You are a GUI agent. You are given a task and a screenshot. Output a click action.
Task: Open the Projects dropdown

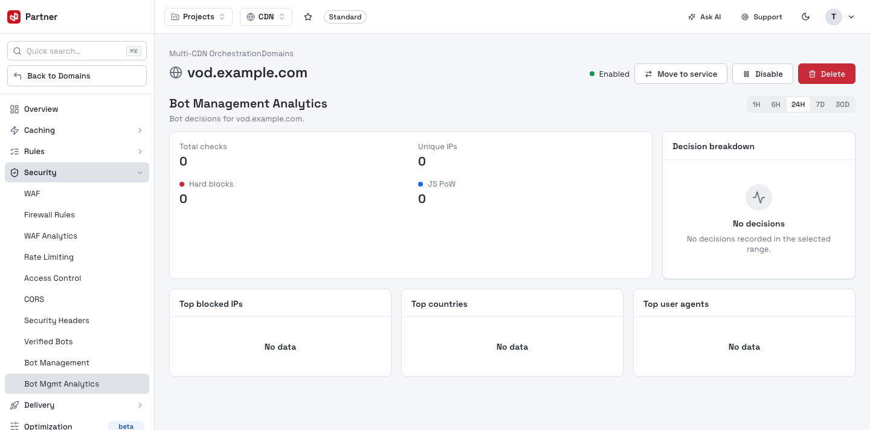pyautogui.click(x=198, y=17)
